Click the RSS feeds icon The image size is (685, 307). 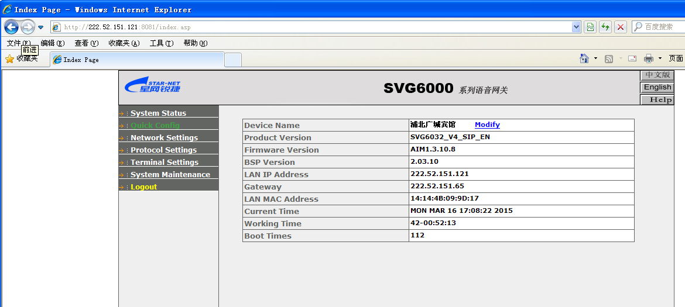608,59
